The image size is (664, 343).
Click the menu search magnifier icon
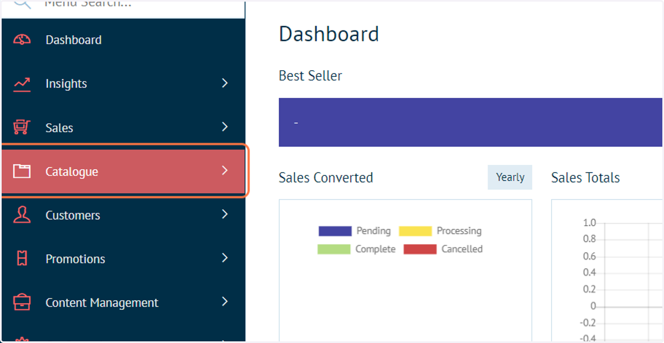(22, 3)
